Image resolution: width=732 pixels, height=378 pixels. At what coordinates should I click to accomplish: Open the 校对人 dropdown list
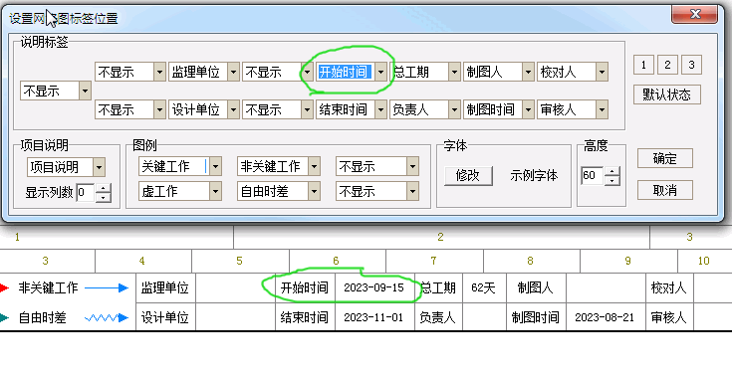click(603, 72)
